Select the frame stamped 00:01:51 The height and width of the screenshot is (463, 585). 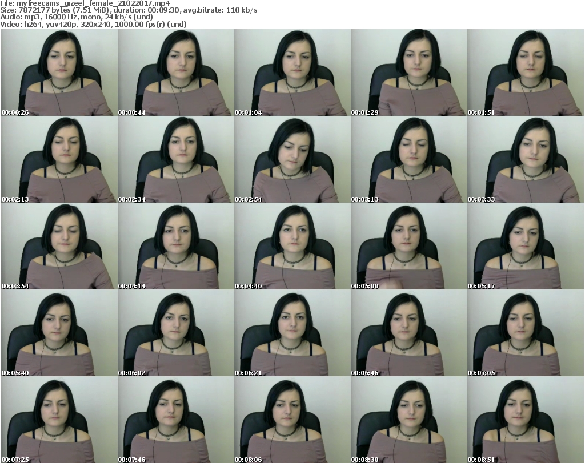(x=525, y=73)
